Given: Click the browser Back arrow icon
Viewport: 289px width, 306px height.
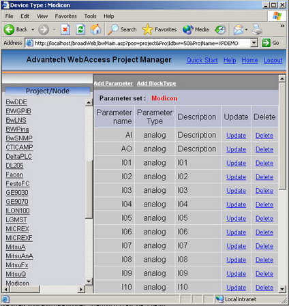Looking at the screenshot, I should [x=9, y=29].
